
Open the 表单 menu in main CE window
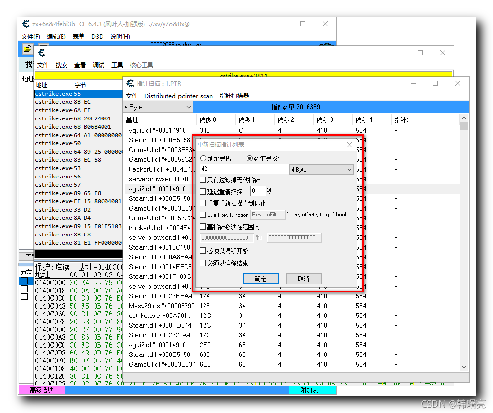[x=79, y=37]
